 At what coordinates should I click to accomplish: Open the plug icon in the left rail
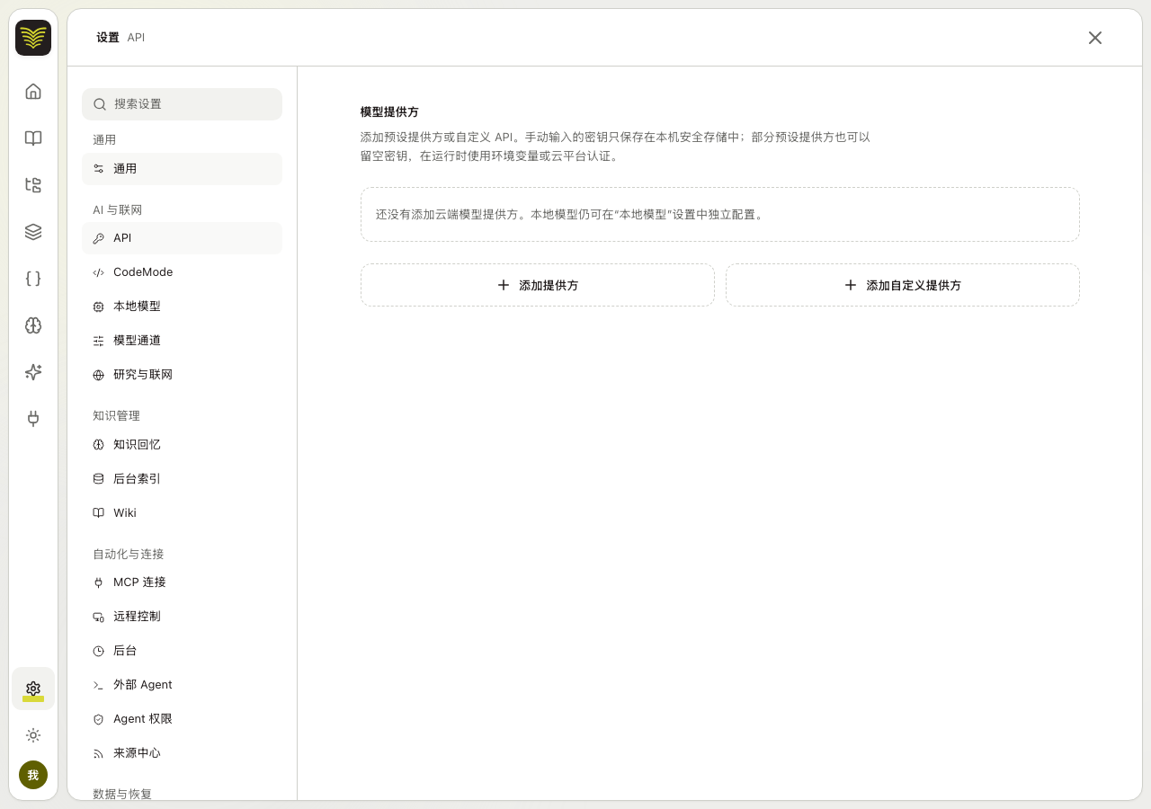pos(33,419)
